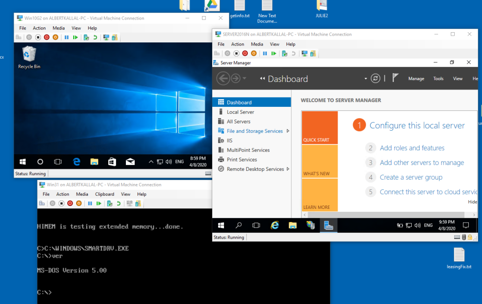The image size is (482, 304).
Task: Pause the SERVER2016N virtual machine
Action: [x=265, y=54]
